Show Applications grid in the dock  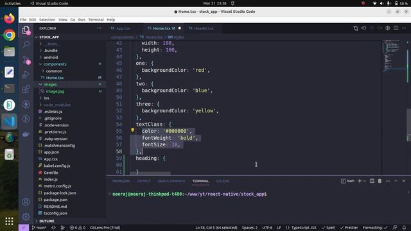(9, 221)
